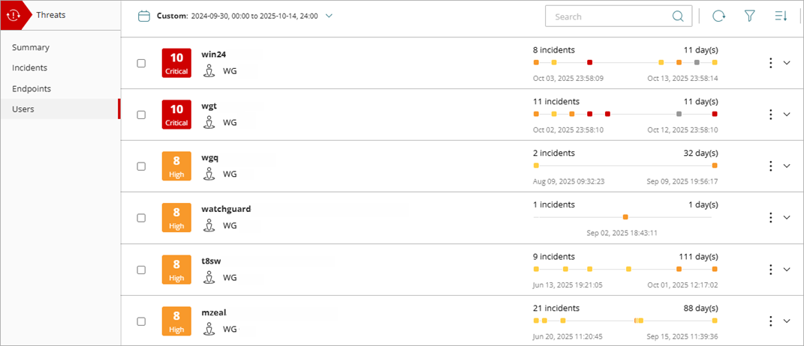Click the search magnifier icon

[x=678, y=16]
